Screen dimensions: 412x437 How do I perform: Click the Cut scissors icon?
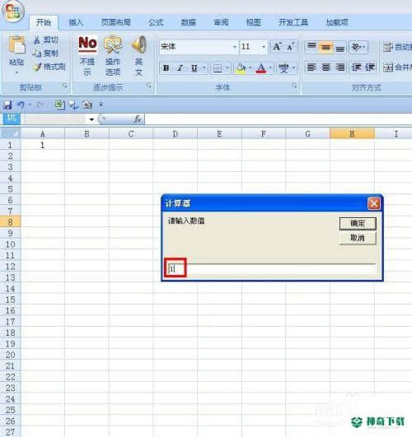tap(36, 40)
